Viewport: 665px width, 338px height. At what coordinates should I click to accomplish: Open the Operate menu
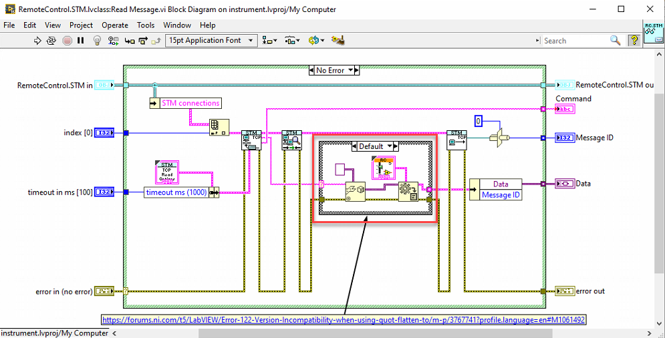(115, 25)
